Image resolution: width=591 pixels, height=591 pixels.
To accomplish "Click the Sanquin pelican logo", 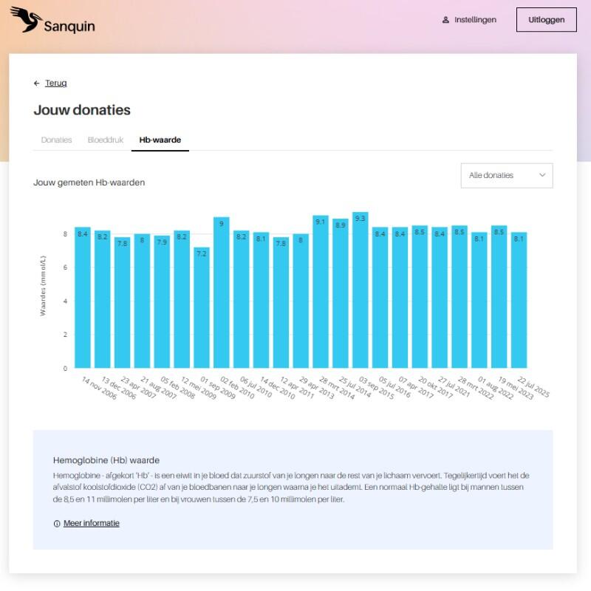I will (26, 20).
